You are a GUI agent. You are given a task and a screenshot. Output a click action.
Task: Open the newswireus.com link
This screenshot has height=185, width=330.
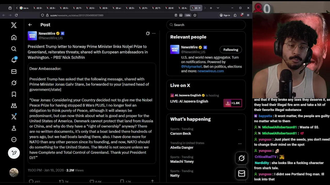pos(211,71)
